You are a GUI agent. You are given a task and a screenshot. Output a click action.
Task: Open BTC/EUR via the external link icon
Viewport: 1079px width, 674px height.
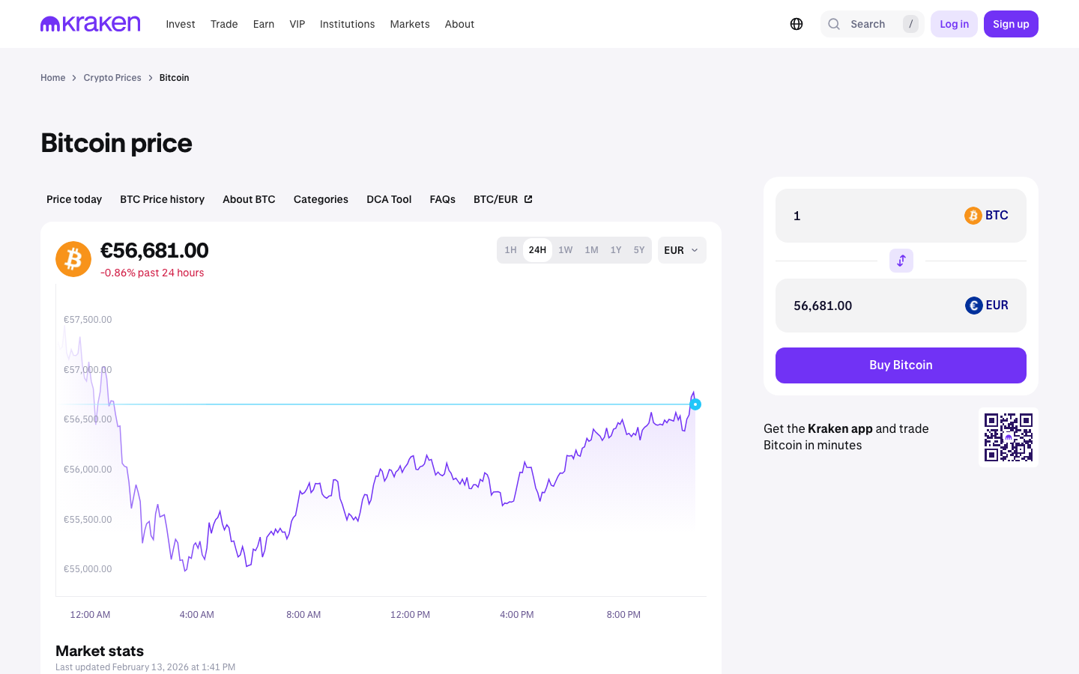528,198
